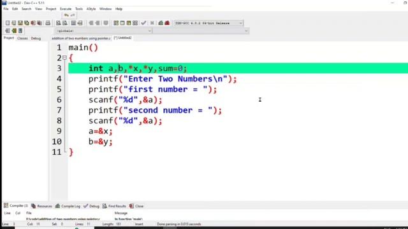This screenshot has height=229, width=408.
Task: Open the View menu
Action: click(38, 9)
